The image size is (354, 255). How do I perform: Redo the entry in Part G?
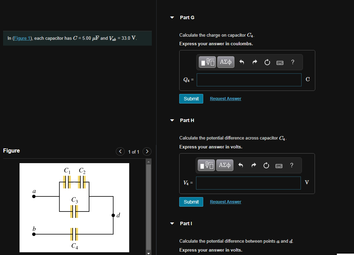(254, 62)
